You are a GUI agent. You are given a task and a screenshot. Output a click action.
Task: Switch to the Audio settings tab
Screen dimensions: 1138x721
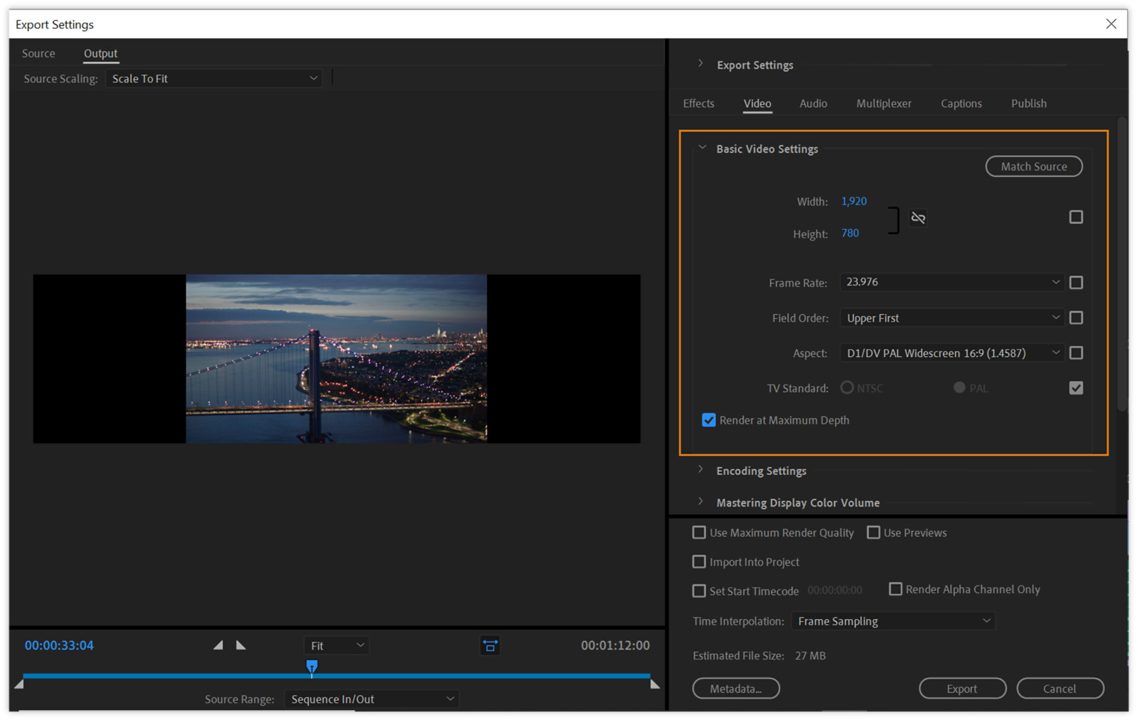(813, 103)
